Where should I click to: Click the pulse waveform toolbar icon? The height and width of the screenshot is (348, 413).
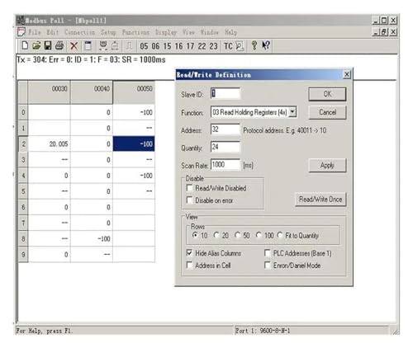129,45
